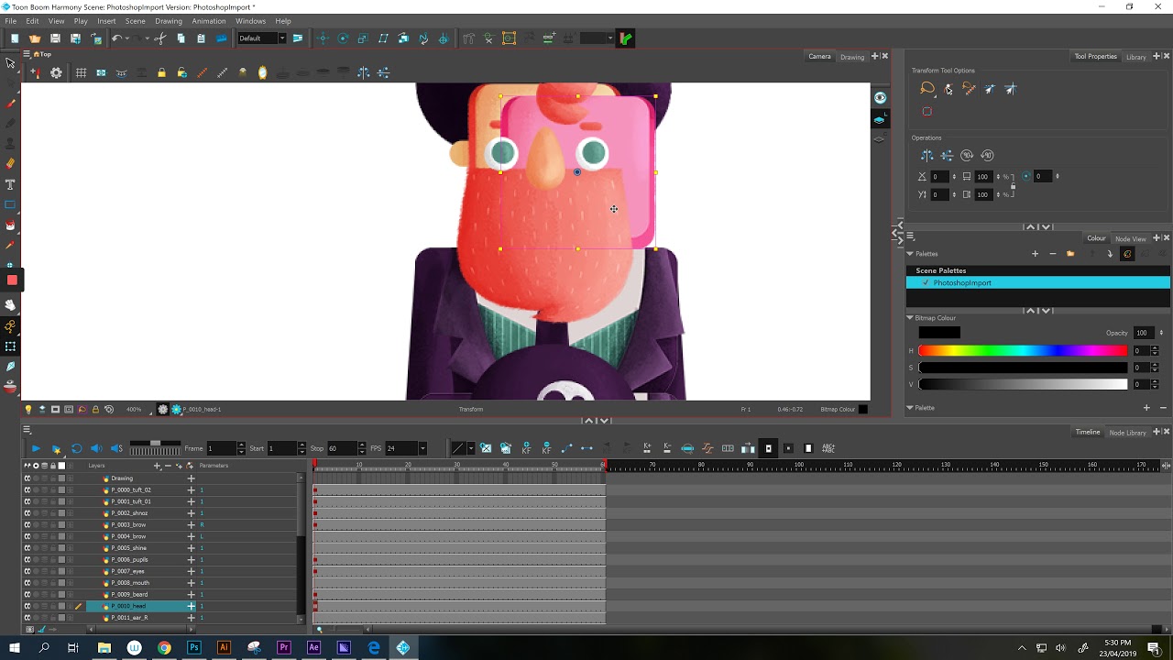
Task: Toggle the scale proportion lock
Action: 1013,186
